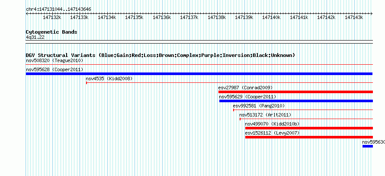385x176 pixels.
Task: Click the nsv595628 blue gain bar
Action: coord(199,74)
